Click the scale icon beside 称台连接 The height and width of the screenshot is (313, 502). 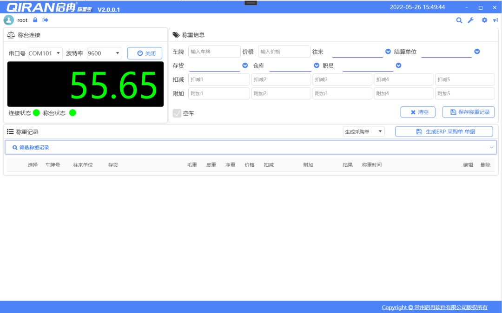point(10,35)
